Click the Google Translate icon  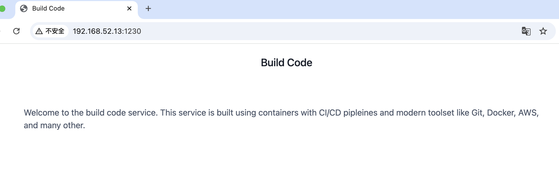[526, 31]
